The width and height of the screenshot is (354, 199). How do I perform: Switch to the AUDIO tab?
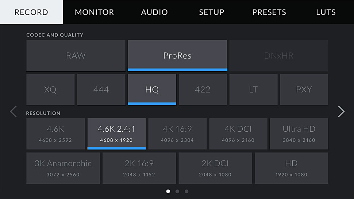[154, 12]
